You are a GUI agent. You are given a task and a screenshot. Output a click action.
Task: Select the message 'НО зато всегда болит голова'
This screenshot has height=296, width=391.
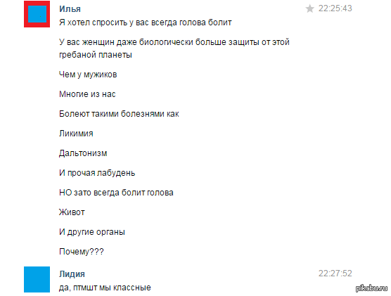(116, 193)
